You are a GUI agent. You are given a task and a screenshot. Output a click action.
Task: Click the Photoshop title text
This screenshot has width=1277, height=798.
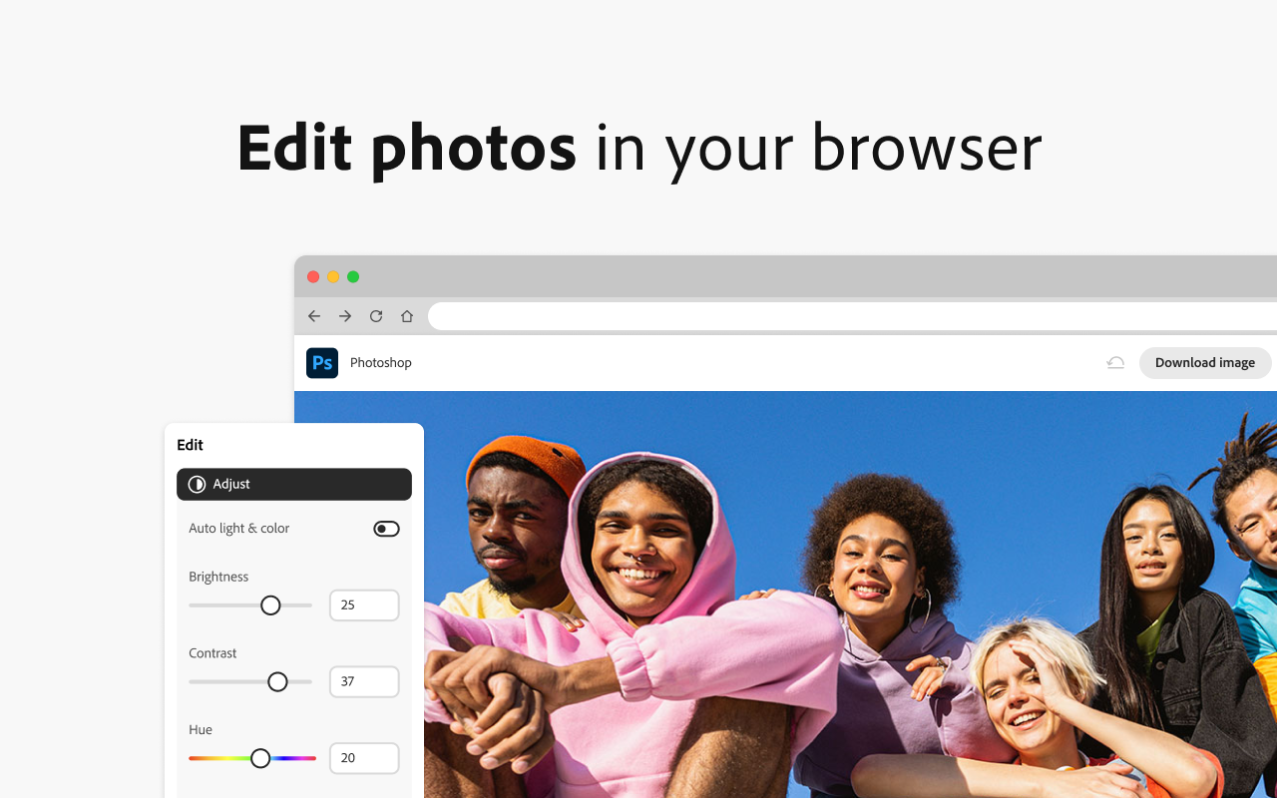click(380, 362)
